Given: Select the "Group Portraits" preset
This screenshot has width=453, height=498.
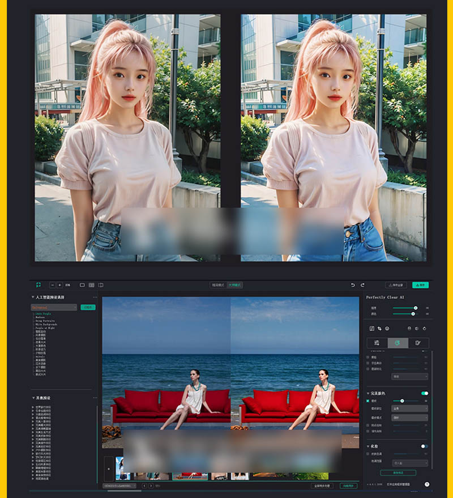Looking at the screenshot, I should [x=45, y=321].
